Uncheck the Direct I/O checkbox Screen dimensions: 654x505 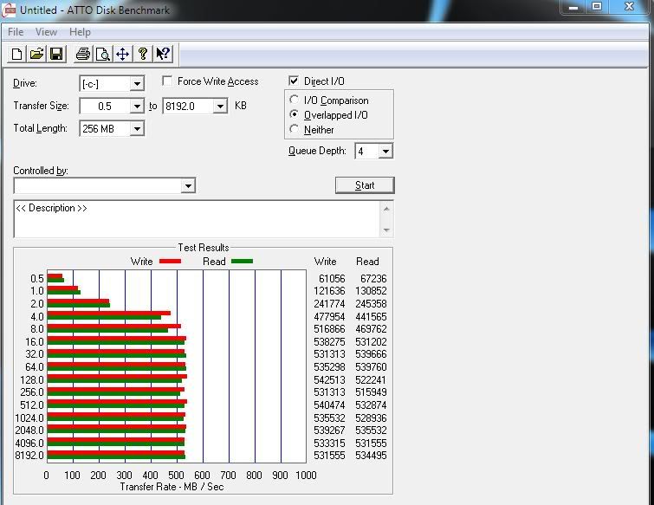point(294,81)
